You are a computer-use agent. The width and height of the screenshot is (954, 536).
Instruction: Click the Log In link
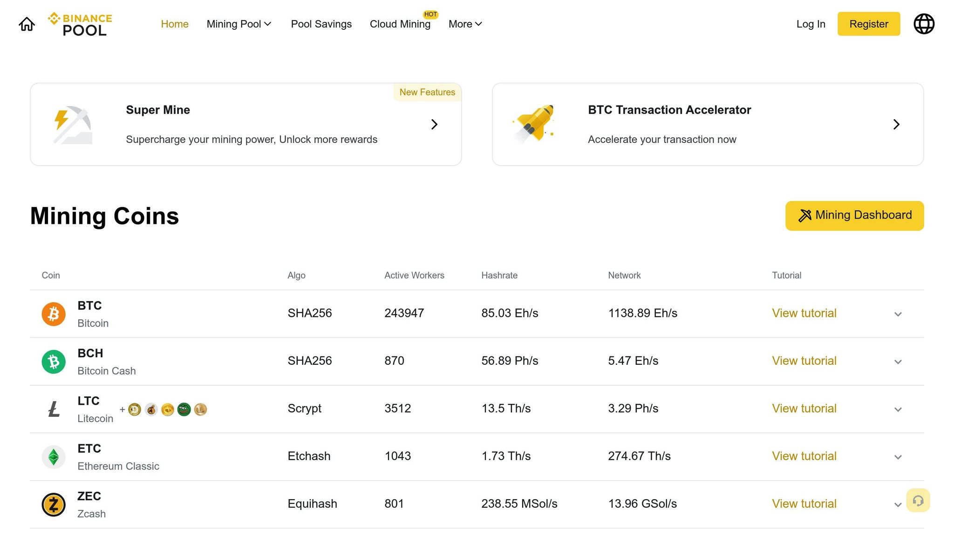click(x=811, y=24)
